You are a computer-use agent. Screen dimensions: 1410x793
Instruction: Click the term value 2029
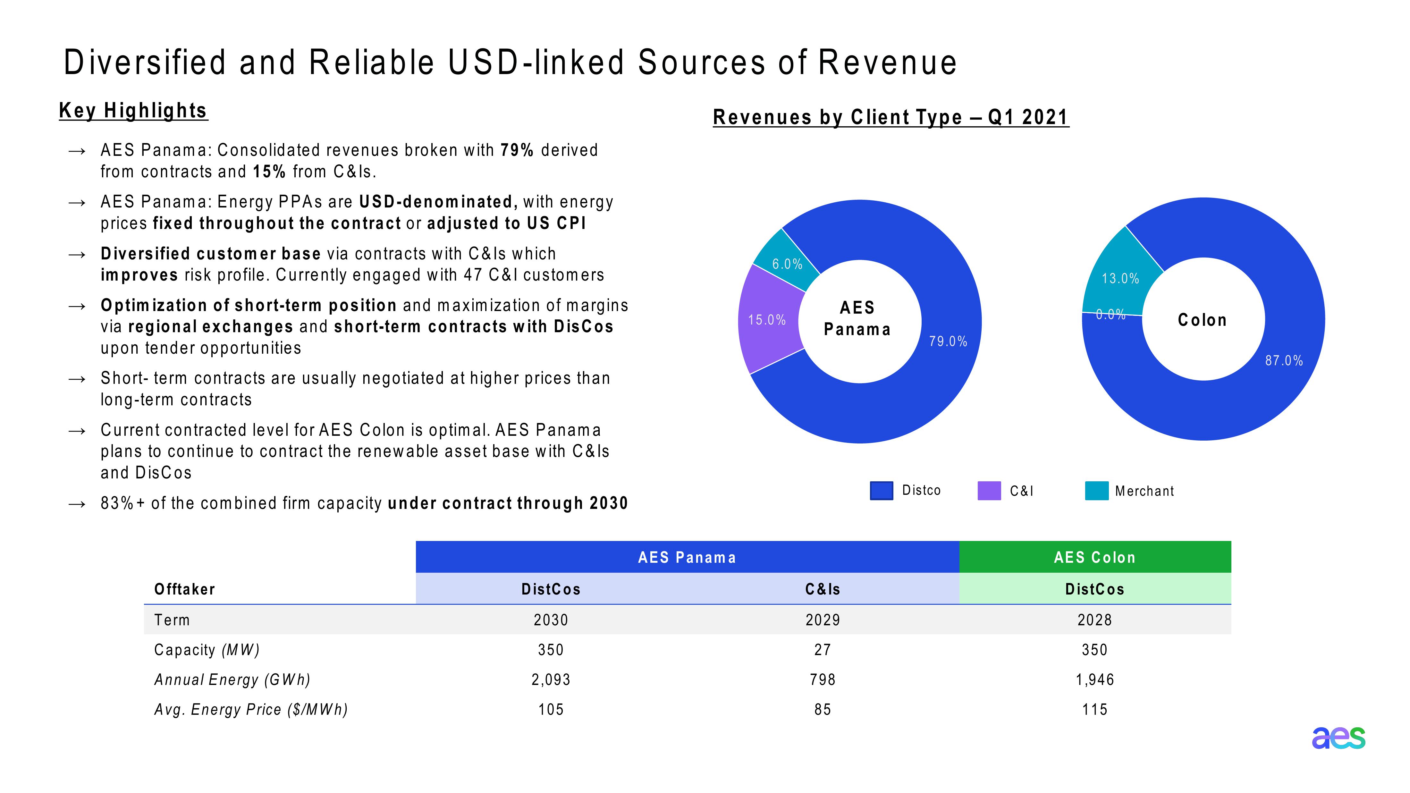point(823,620)
